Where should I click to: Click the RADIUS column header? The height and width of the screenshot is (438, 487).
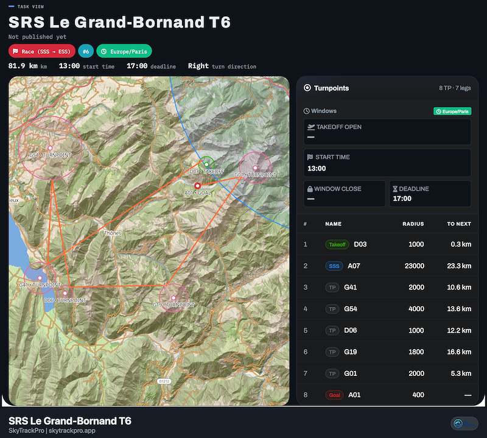(x=413, y=224)
